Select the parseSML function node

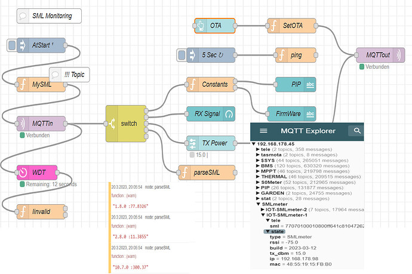tap(207, 173)
